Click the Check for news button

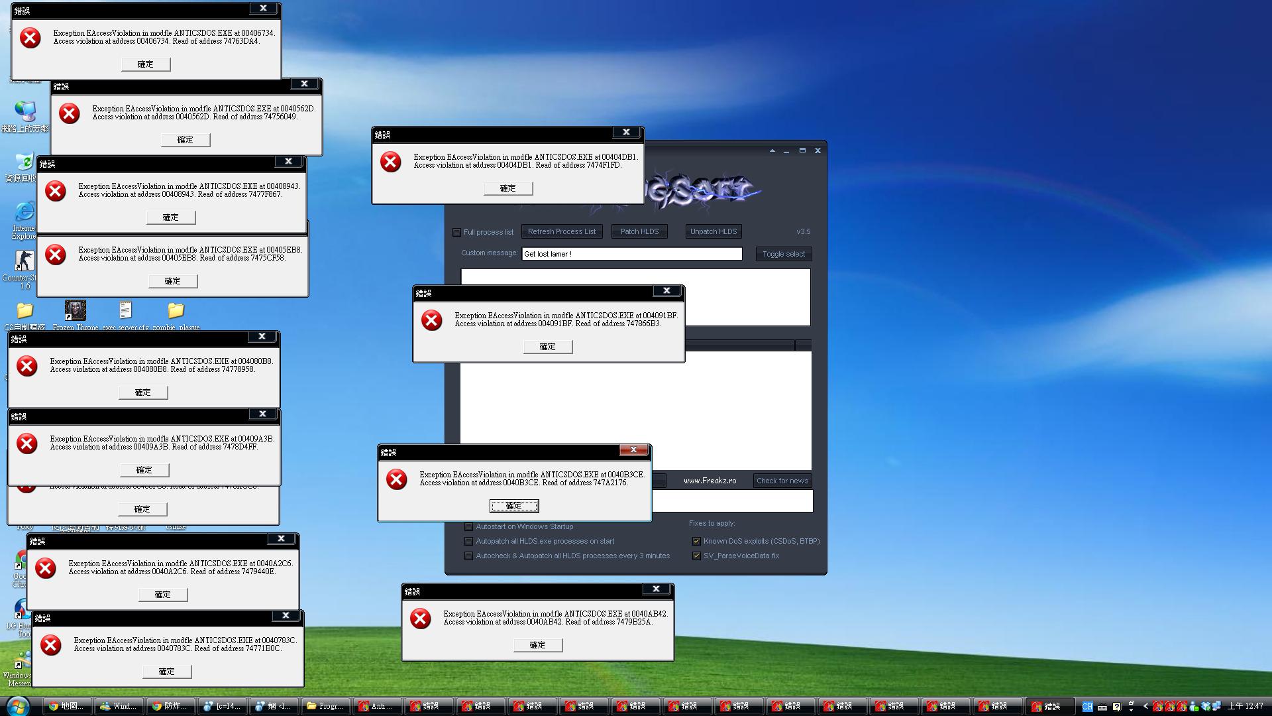click(782, 481)
